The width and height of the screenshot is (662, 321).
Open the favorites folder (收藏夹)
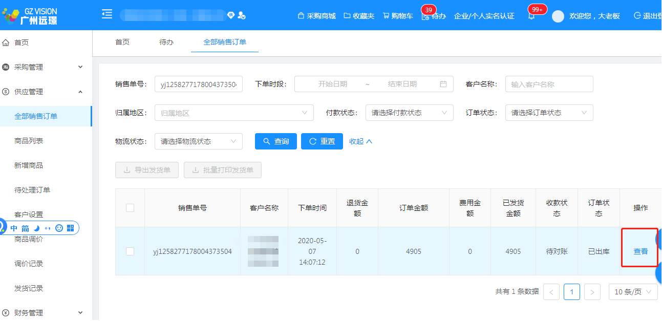pos(359,16)
